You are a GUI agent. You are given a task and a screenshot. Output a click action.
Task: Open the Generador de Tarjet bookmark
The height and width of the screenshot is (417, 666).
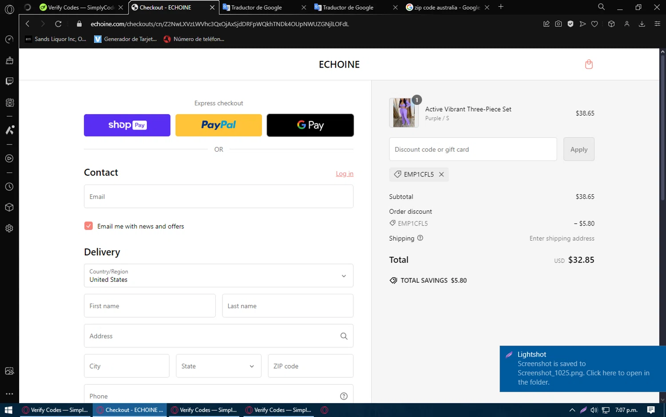(126, 39)
